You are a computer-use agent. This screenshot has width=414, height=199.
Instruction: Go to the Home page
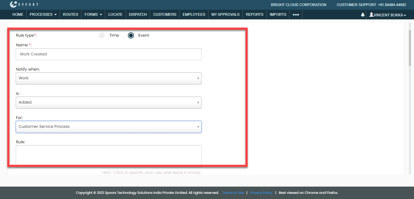point(18,15)
